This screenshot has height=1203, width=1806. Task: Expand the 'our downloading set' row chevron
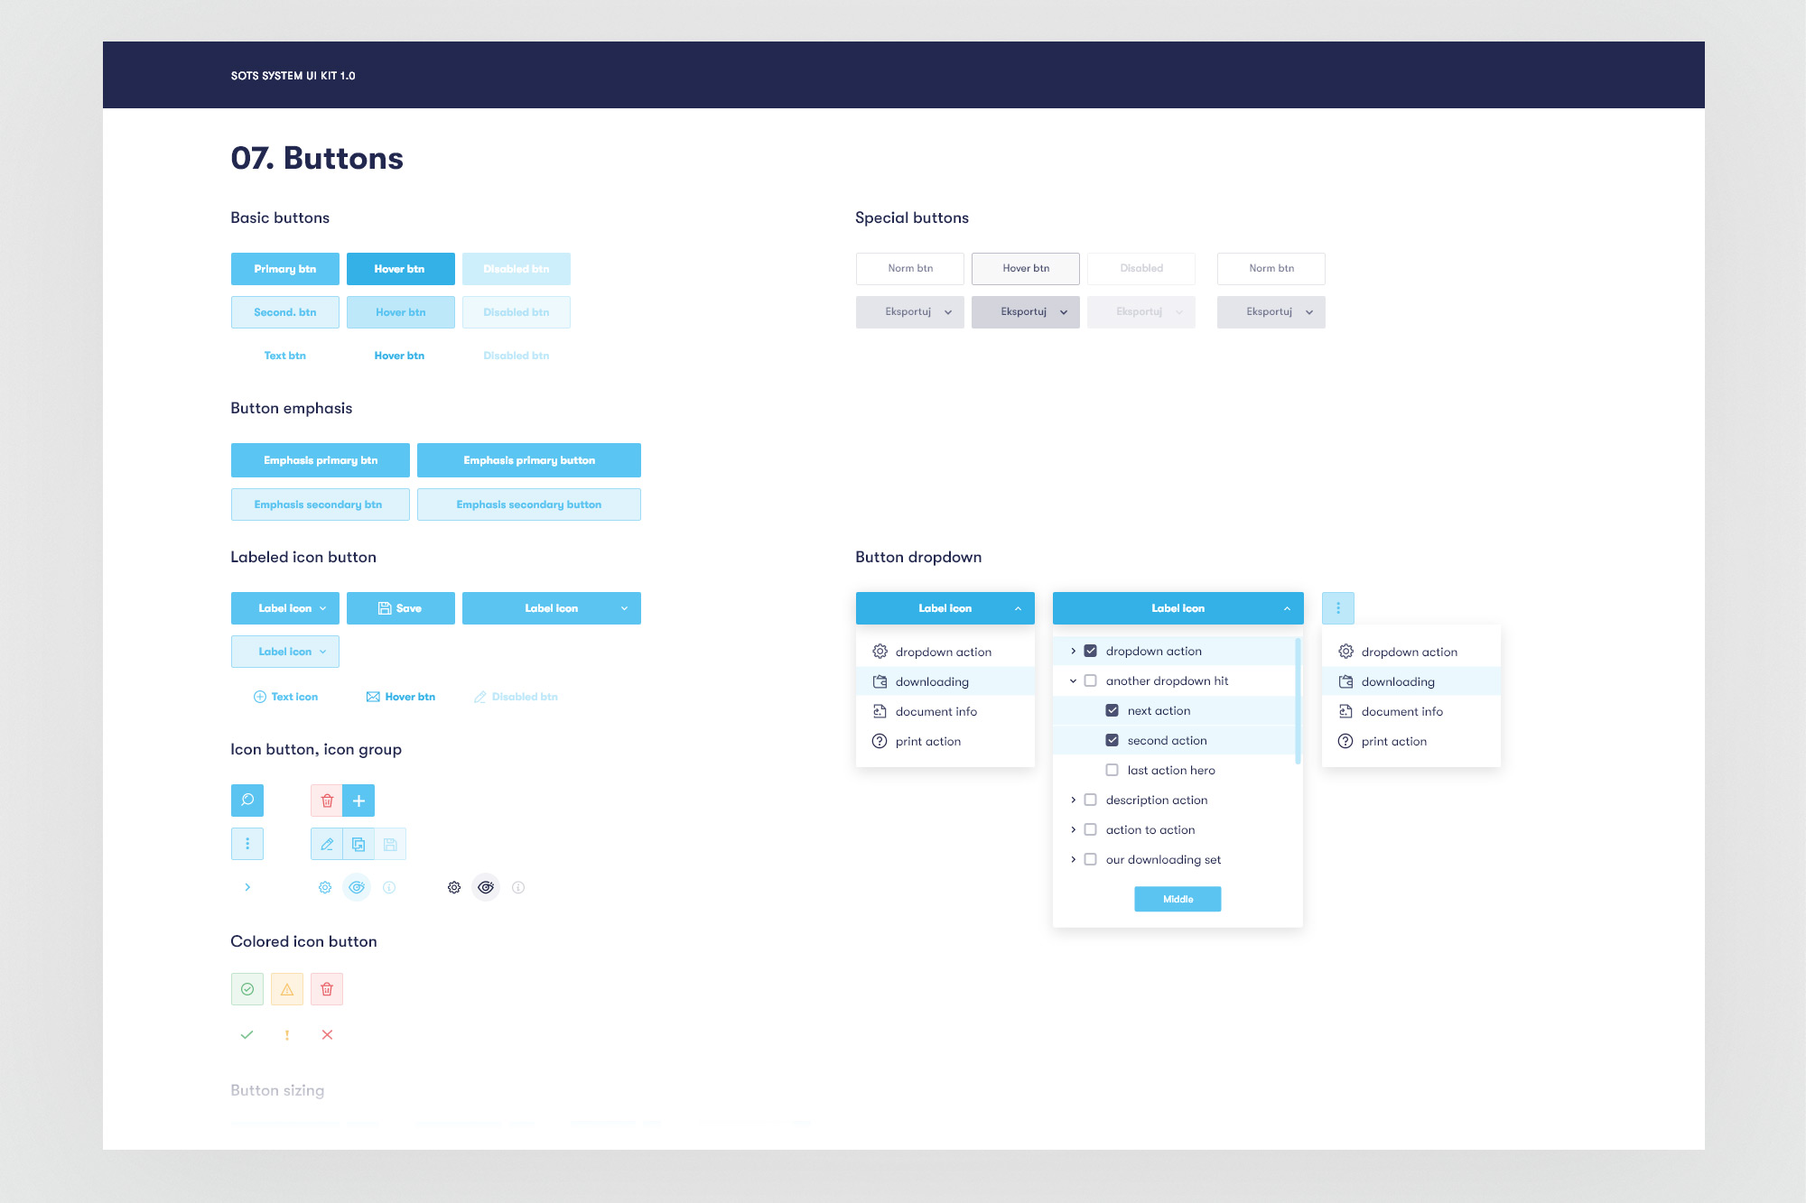tap(1073, 859)
